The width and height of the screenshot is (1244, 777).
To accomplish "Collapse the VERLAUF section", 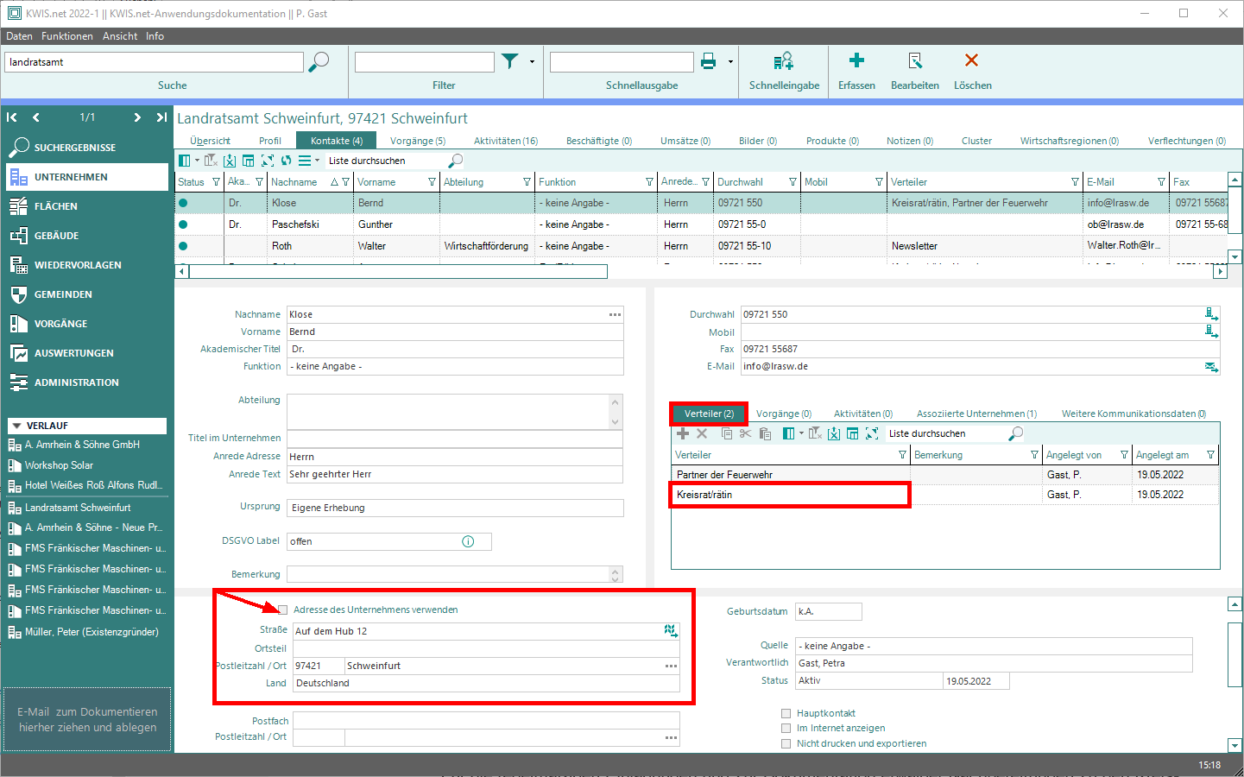I will (x=16, y=426).
